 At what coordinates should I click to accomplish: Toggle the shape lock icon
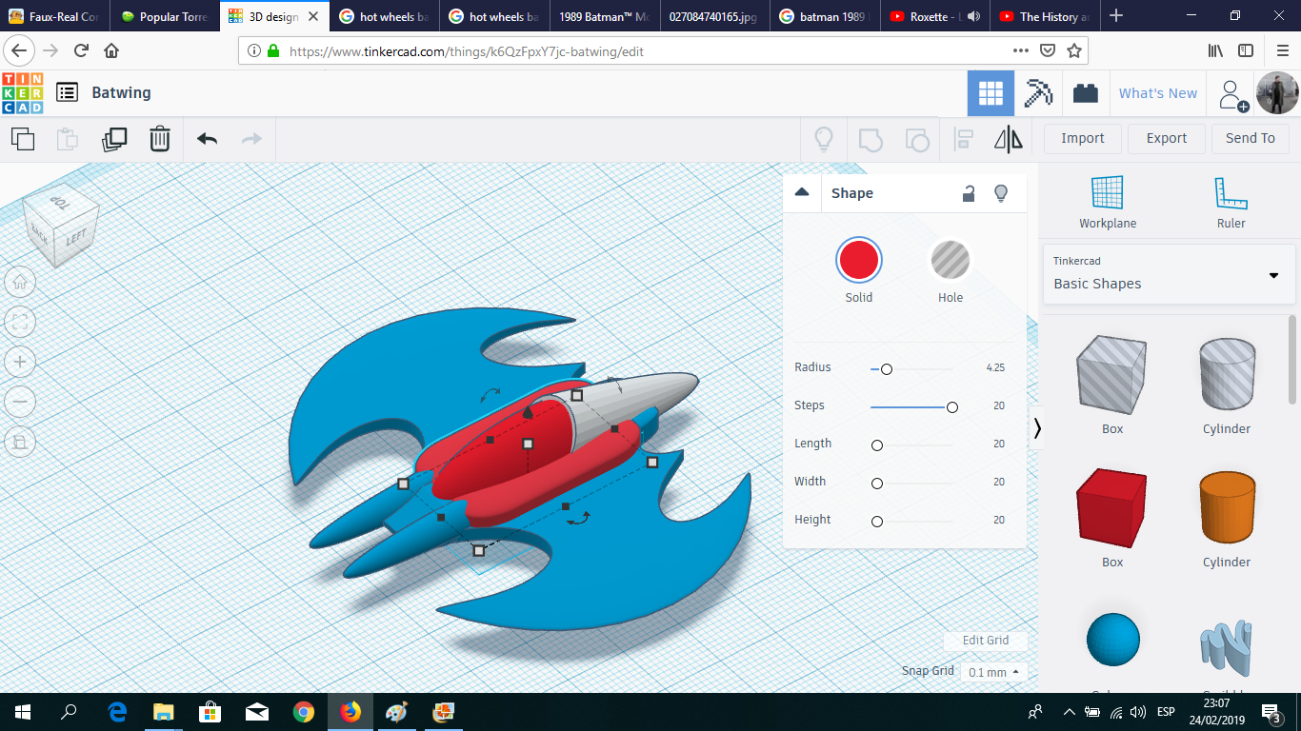point(968,193)
